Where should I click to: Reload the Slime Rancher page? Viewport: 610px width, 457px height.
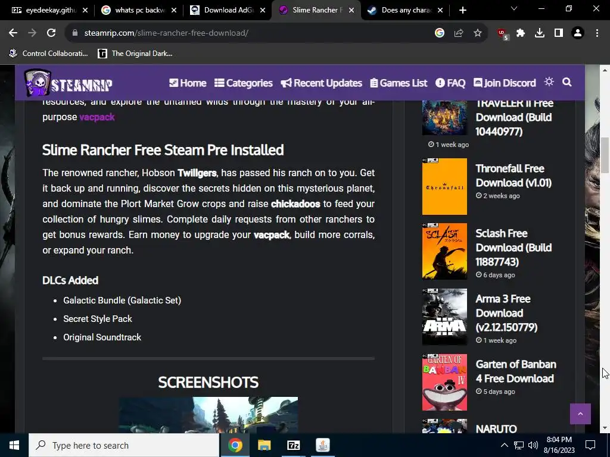point(51,33)
